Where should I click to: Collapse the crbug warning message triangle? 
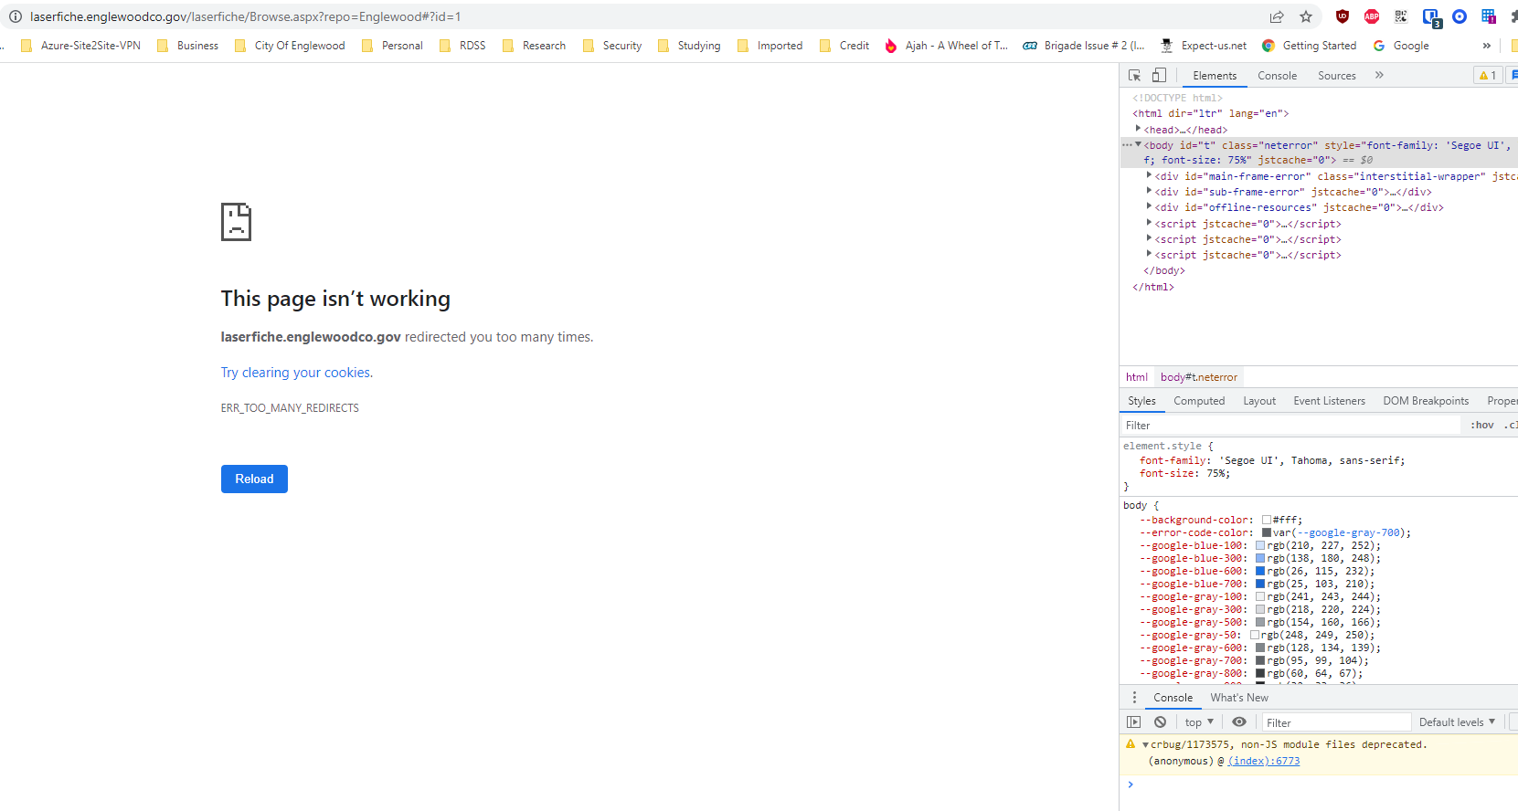pyautogui.click(x=1145, y=745)
